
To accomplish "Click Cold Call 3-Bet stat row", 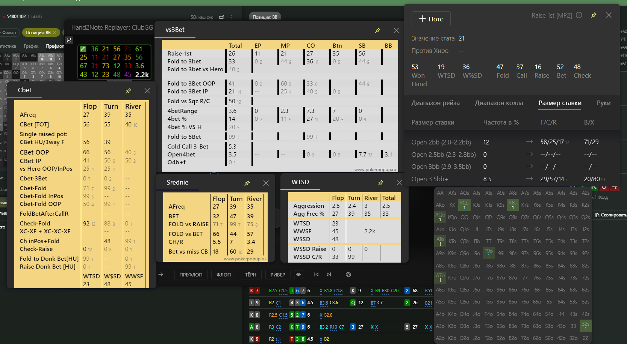I will [188, 147].
